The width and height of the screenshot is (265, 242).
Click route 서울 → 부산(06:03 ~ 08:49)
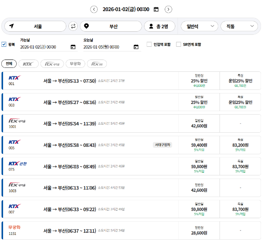70,167
